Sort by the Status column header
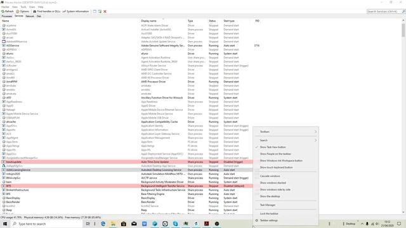Screen dimensions: 406x228 pyautogui.click(x=215, y=21)
